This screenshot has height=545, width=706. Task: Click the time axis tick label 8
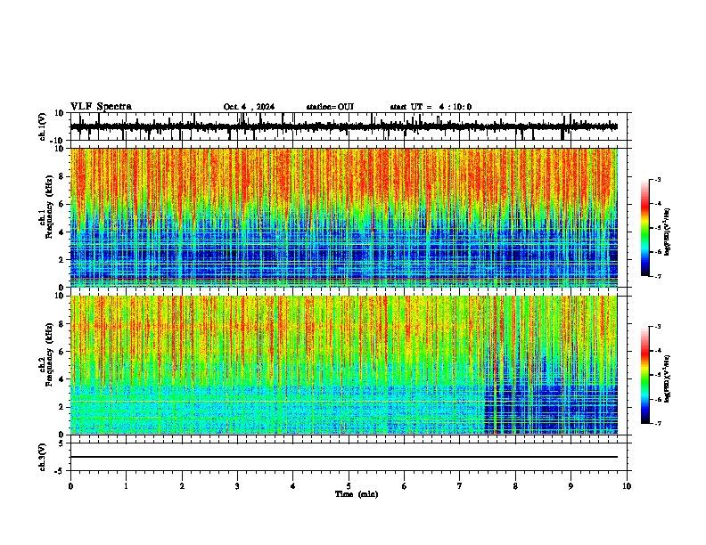point(515,486)
